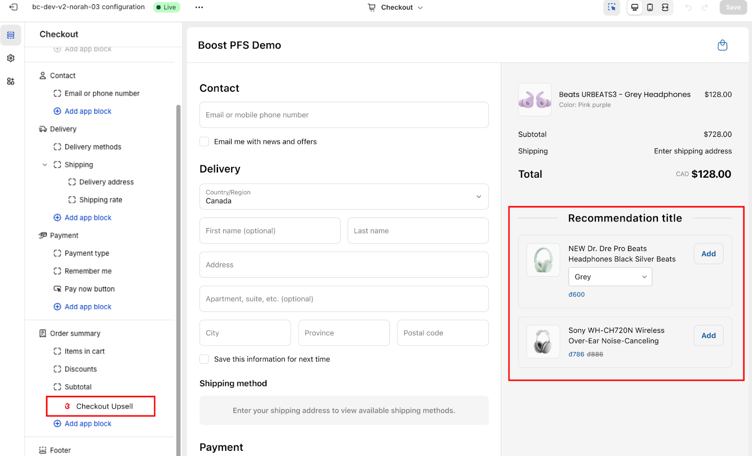
Task: Click the Contact person icon
Action: click(x=43, y=76)
